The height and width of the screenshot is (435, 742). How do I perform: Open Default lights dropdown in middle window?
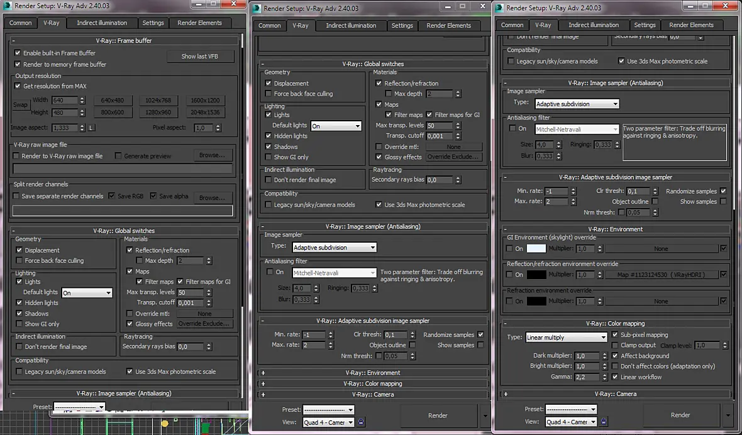click(336, 126)
